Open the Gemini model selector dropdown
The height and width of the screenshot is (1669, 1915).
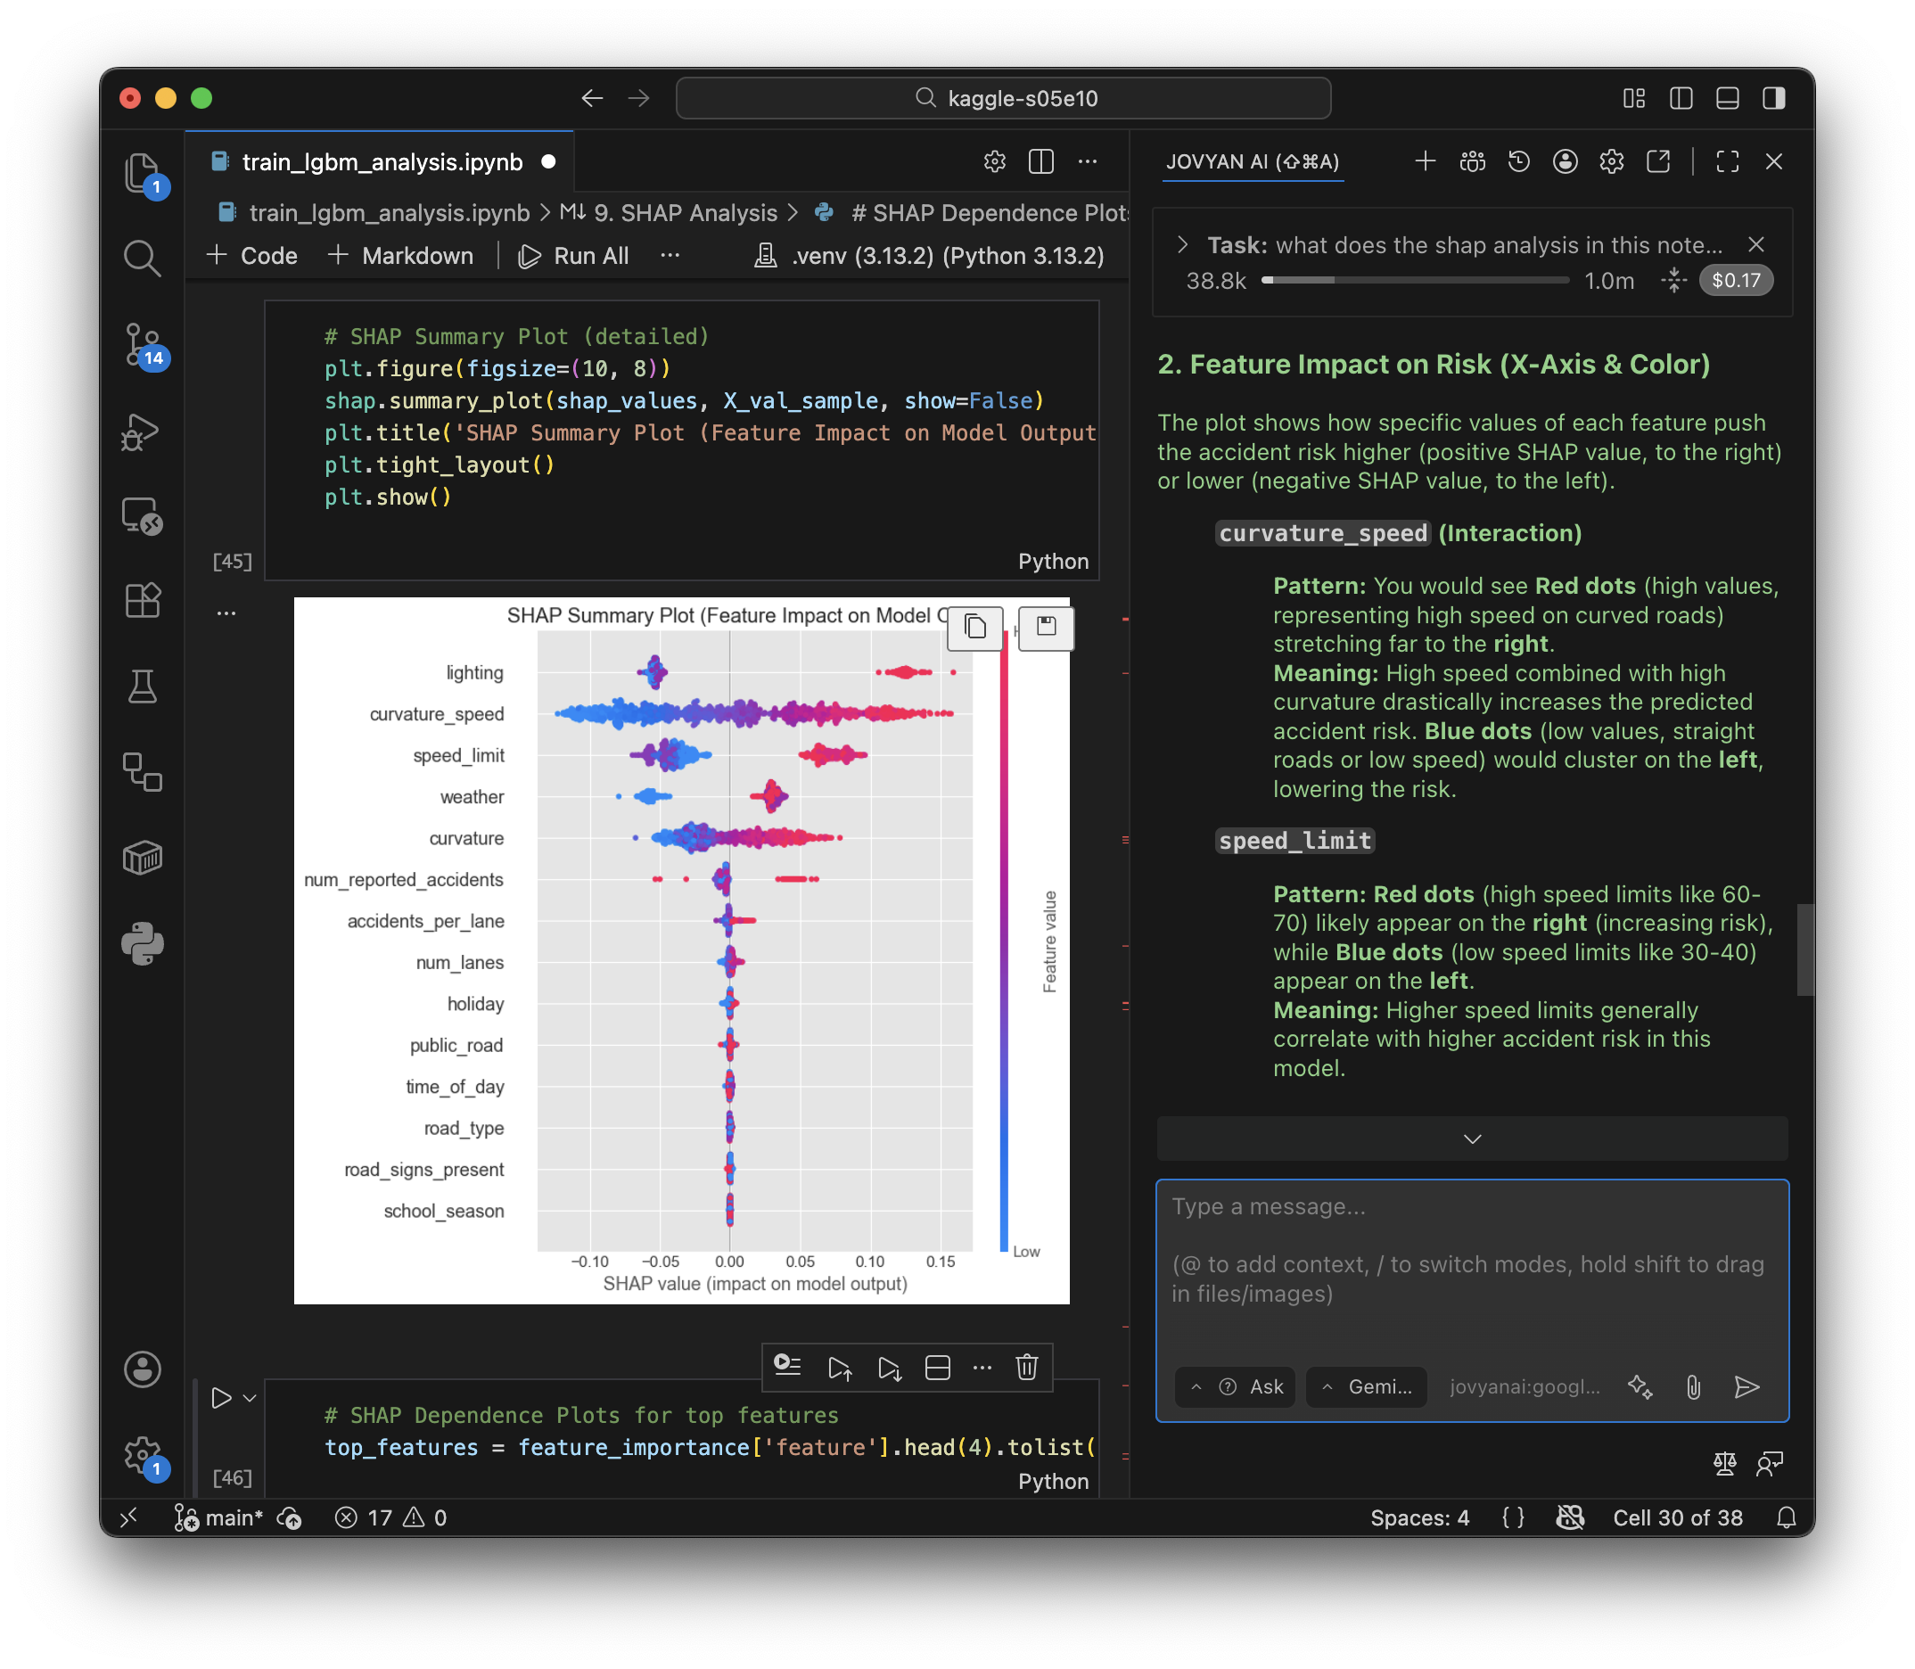pos(1367,1386)
